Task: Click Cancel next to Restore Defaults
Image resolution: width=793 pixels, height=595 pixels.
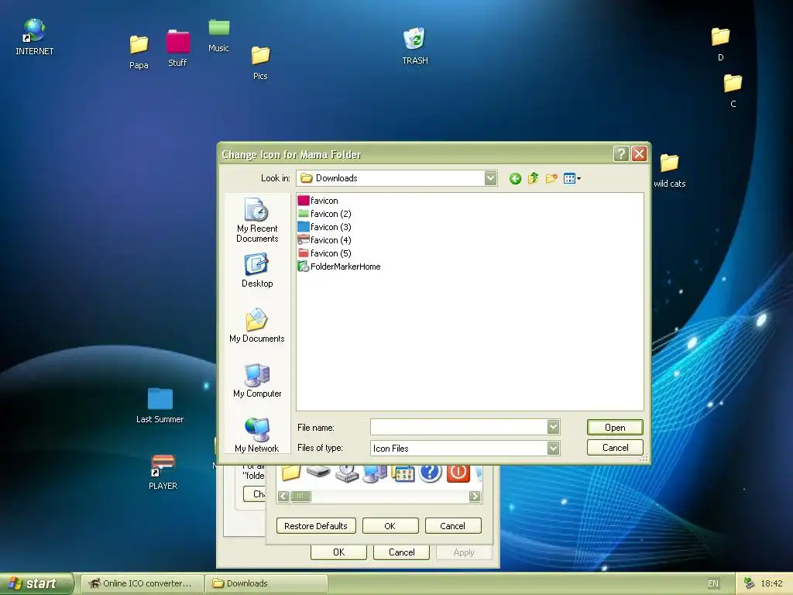Action: pos(452,526)
